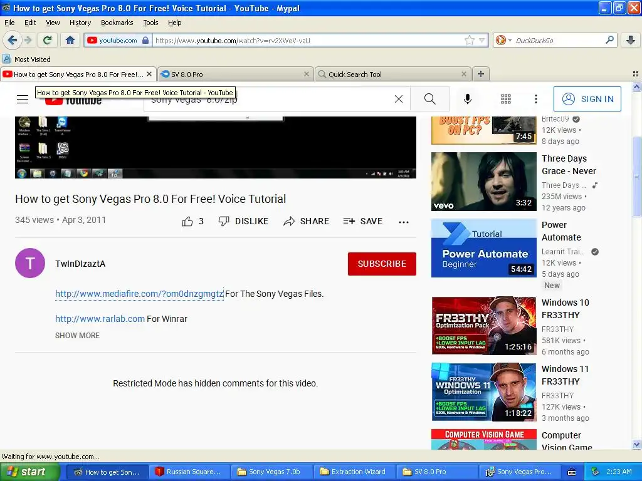Click the SIGN IN button
Viewport: 642px width, 481px height.
click(587, 99)
